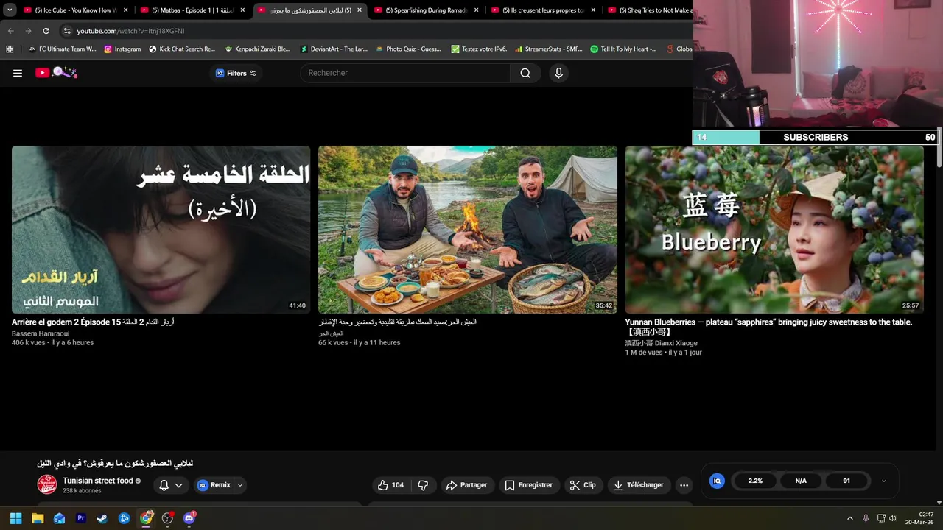Open the Filters button
Viewport: 943px width, 530px height.
pos(236,73)
